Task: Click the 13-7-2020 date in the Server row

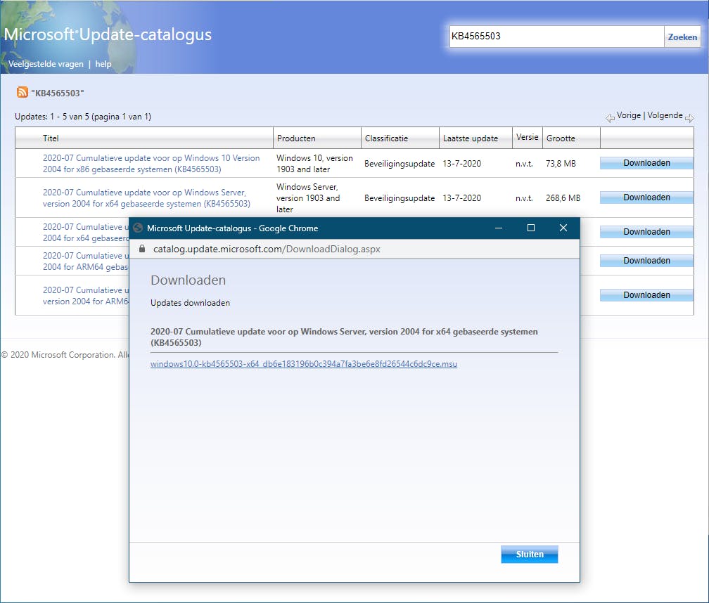Action: coord(461,198)
